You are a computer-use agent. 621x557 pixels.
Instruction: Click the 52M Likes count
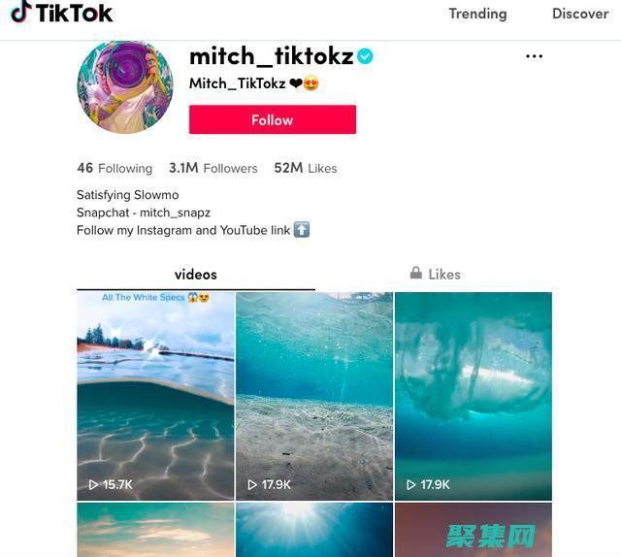[x=306, y=169]
